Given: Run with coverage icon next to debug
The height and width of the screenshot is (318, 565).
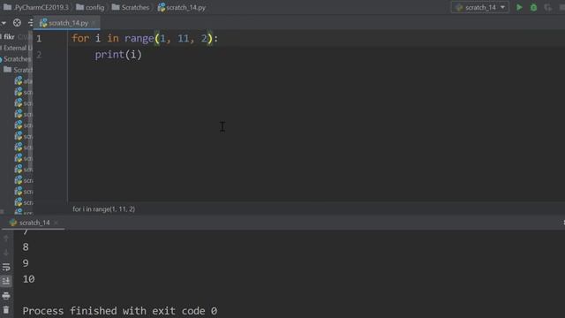Looking at the screenshot, I should 548,7.
